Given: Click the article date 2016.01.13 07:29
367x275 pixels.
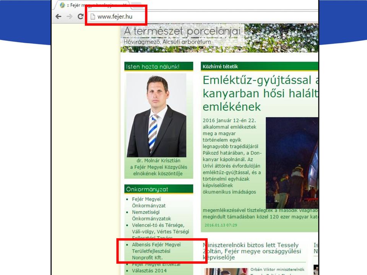Looking at the screenshot, I should point(221,225).
